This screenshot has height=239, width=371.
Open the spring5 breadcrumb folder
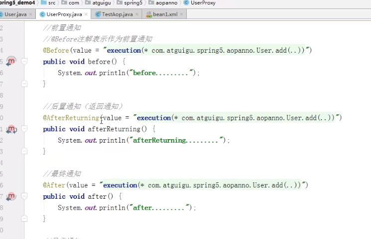[x=130, y=3]
